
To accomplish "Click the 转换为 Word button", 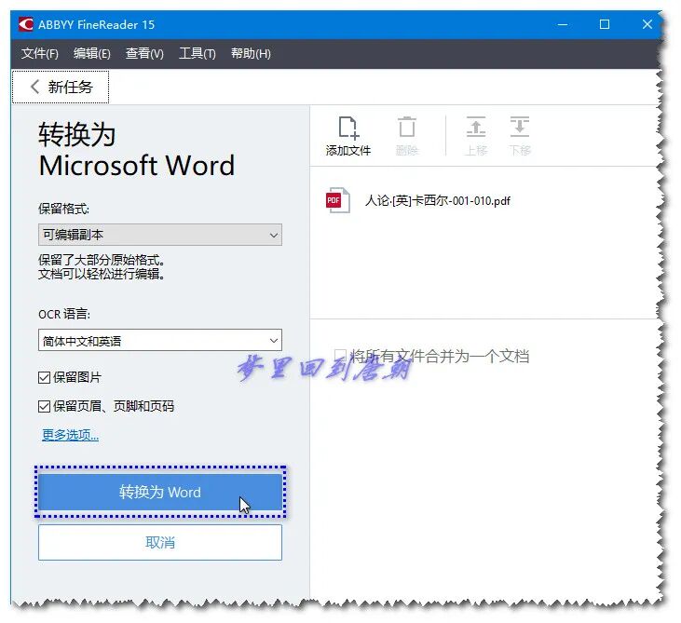I will point(160,492).
